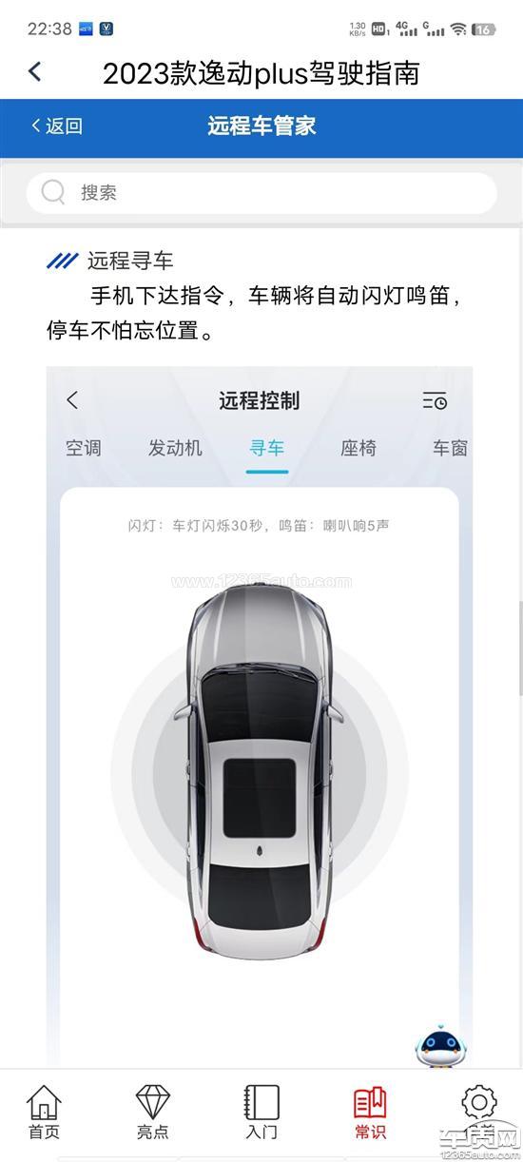The image size is (523, 1162).
Task: Tap the top-view car image
Action: tap(261, 766)
